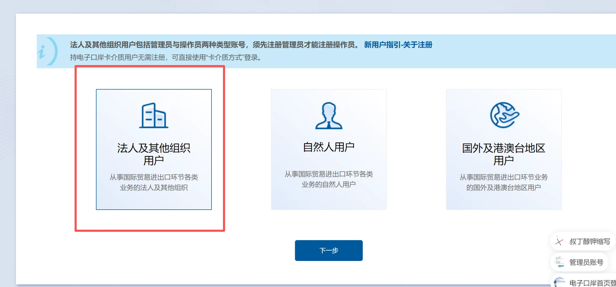Click the 下一步 button
Viewport: 616px width, 287px height.
[328, 250]
